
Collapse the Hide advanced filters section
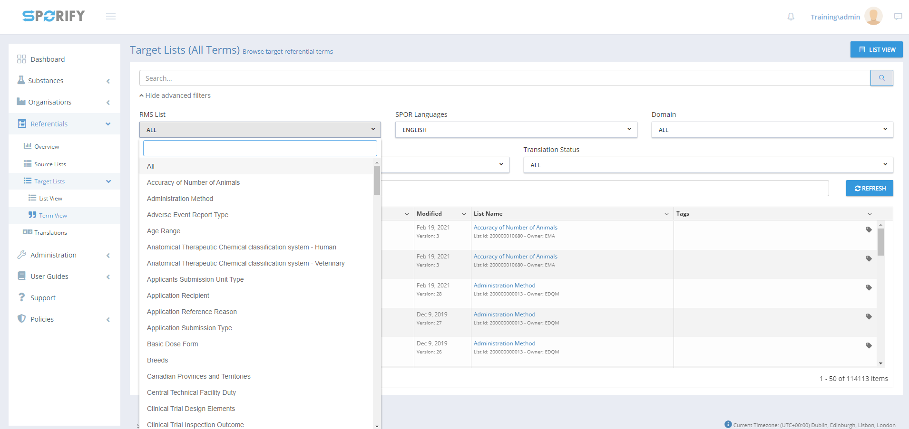pyautogui.click(x=175, y=95)
